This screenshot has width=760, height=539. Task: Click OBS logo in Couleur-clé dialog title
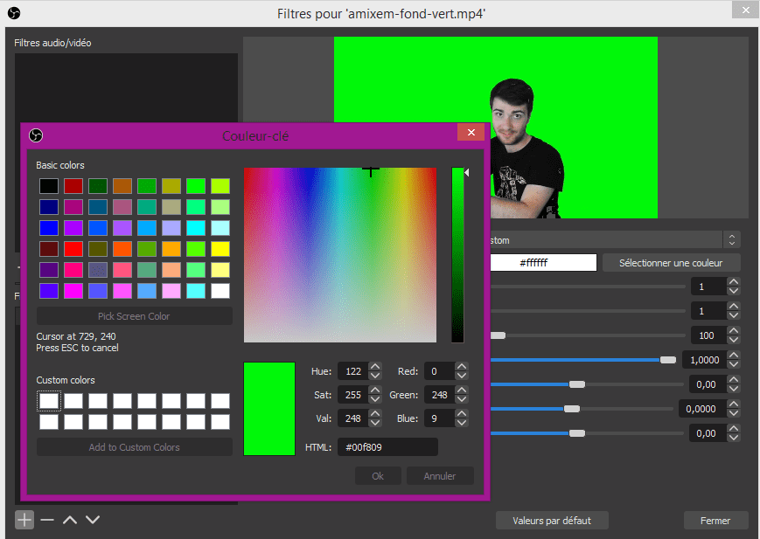coord(36,135)
